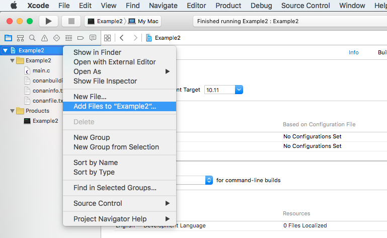Open the File menu
Image resolution: width=387 pixels, height=238 pixels.
(x=64, y=6)
